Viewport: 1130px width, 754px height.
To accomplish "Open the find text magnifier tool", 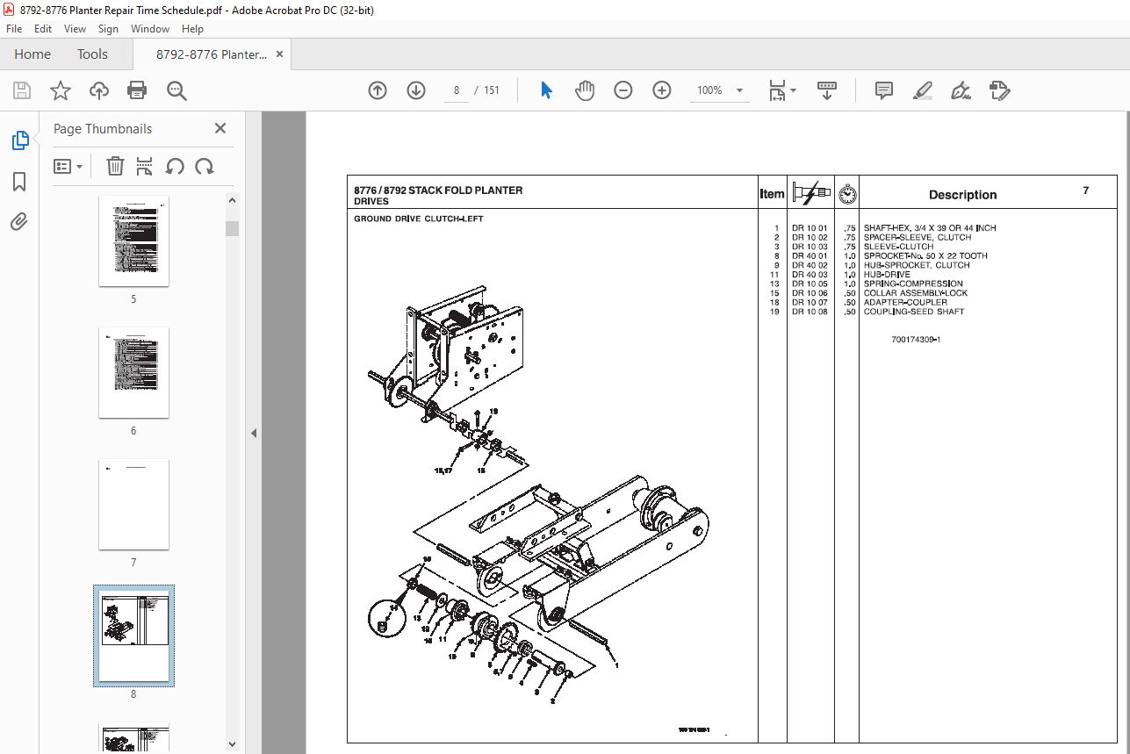I will click(x=176, y=90).
